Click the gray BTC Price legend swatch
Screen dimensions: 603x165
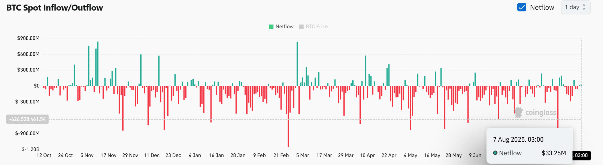click(x=301, y=27)
